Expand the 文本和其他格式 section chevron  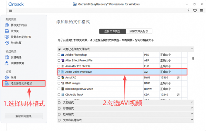tap(192, 120)
